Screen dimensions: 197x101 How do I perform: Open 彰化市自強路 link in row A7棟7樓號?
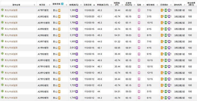pyautogui.click(x=11, y=10)
